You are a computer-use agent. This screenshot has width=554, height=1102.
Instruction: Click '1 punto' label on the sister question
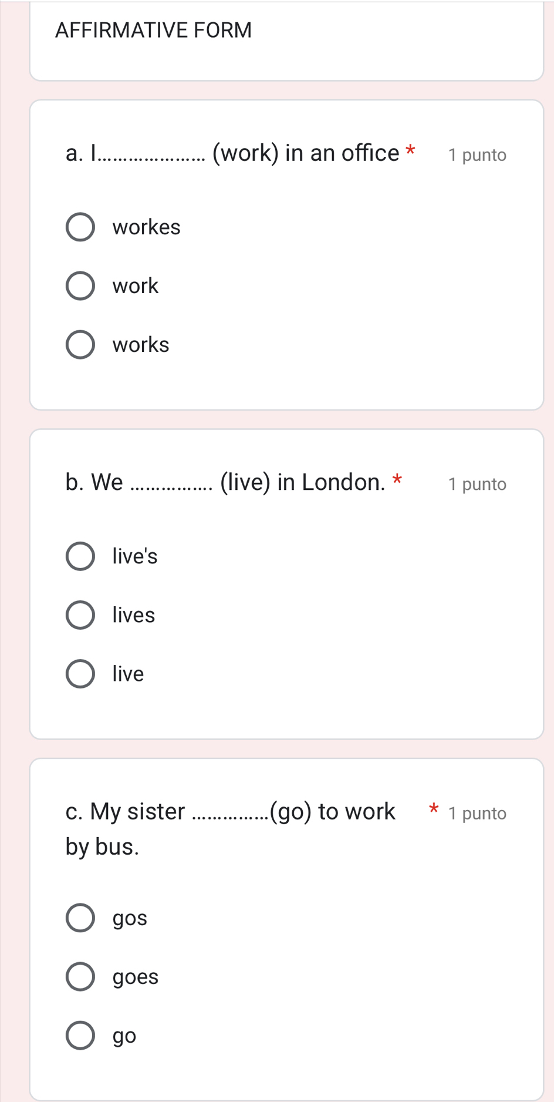click(x=477, y=814)
